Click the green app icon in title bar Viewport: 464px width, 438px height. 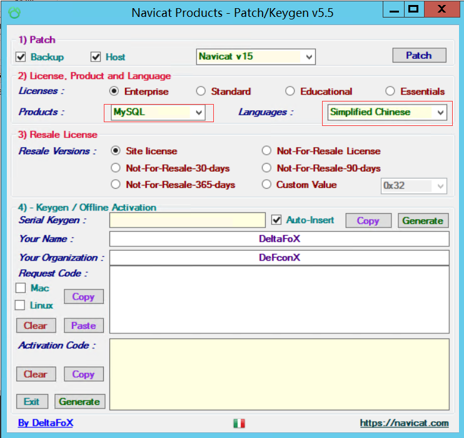click(x=14, y=13)
